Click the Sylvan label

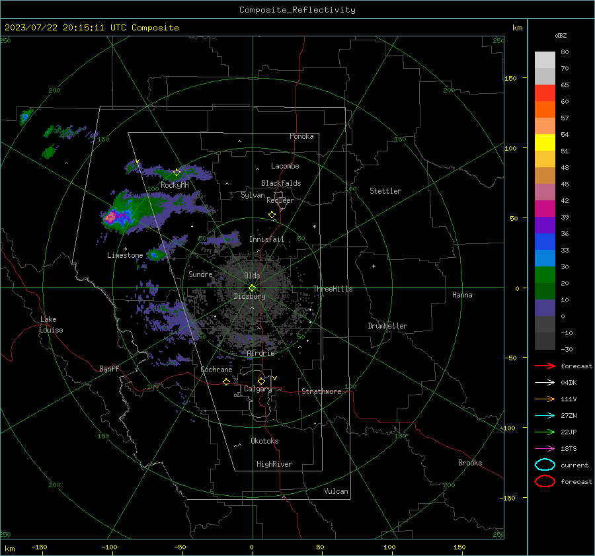(253, 195)
